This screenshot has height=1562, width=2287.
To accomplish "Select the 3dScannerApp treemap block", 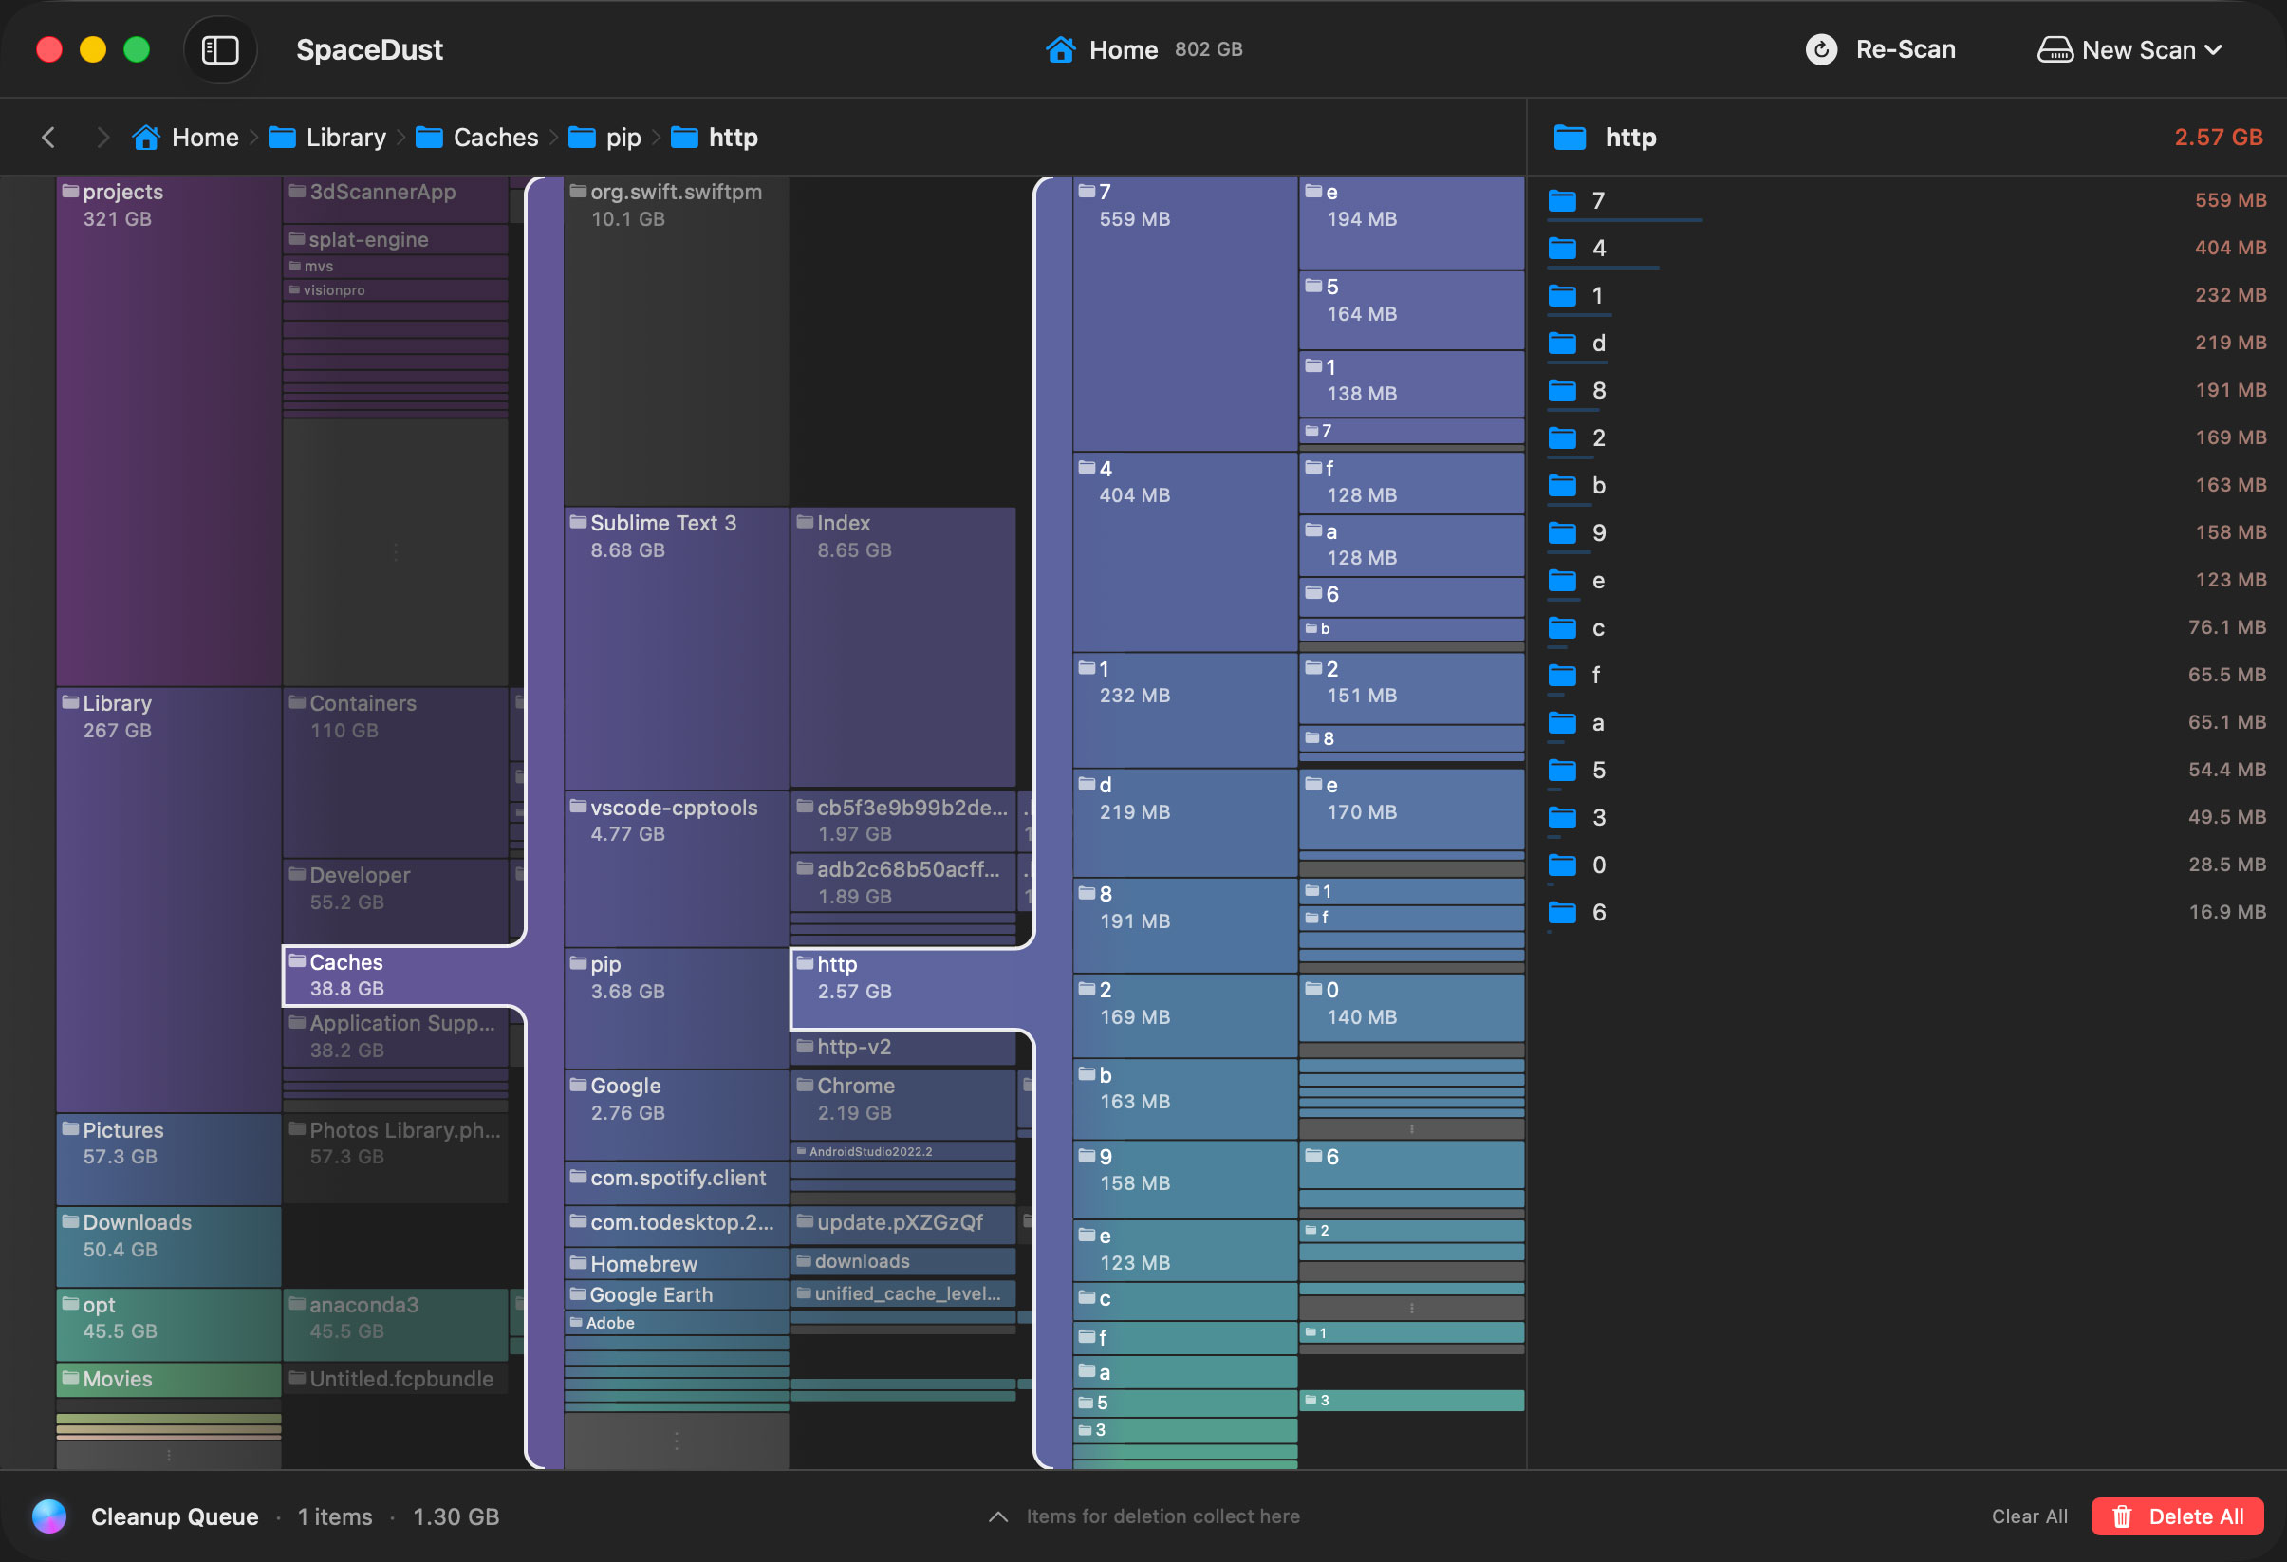I will (396, 200).
